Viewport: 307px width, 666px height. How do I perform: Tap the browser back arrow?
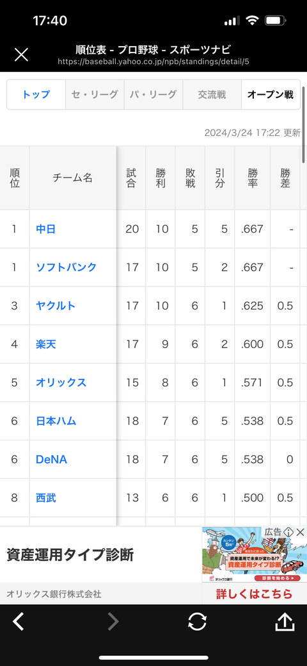pos(18,622)
